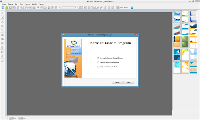Close the Kartvizit Tasarım Programı Giriş dialog
Viewport: 200px width, 120px height.
click(x=136, y=34)
